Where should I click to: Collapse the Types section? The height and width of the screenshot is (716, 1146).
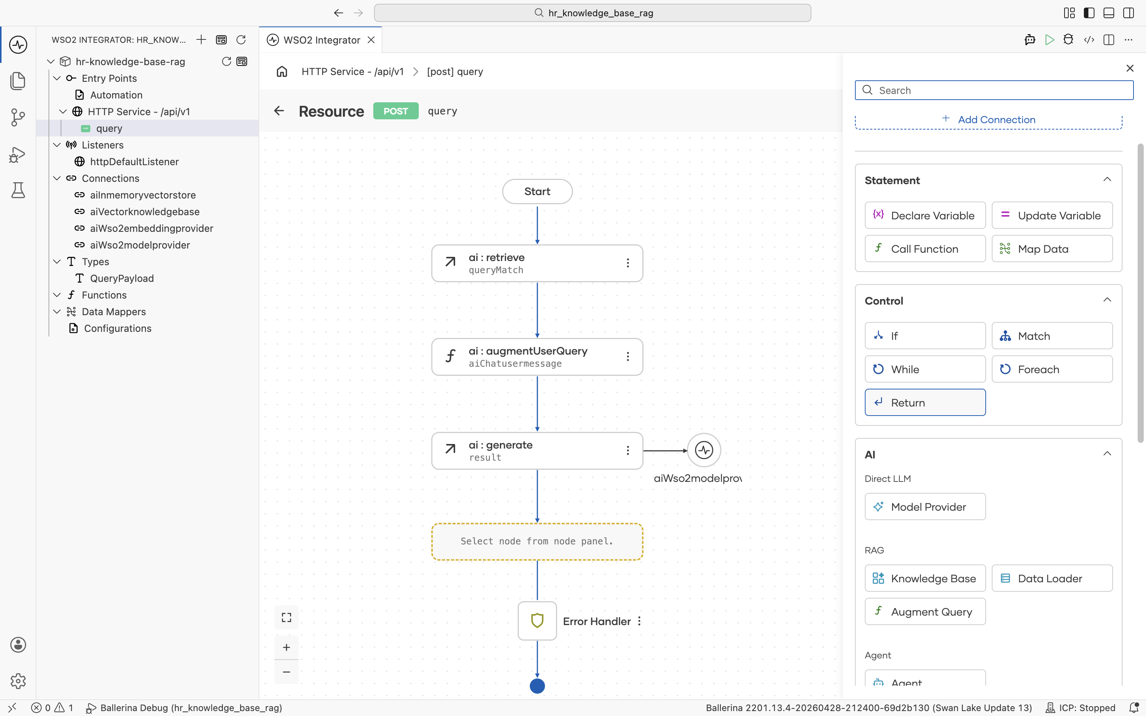point(57,261)
